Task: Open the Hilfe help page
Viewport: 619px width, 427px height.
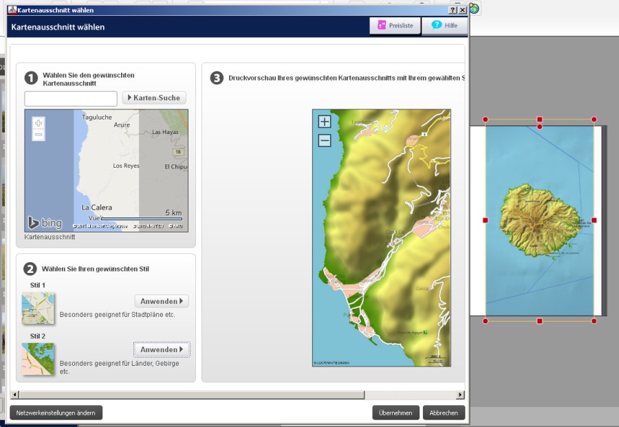Action: 444,25
